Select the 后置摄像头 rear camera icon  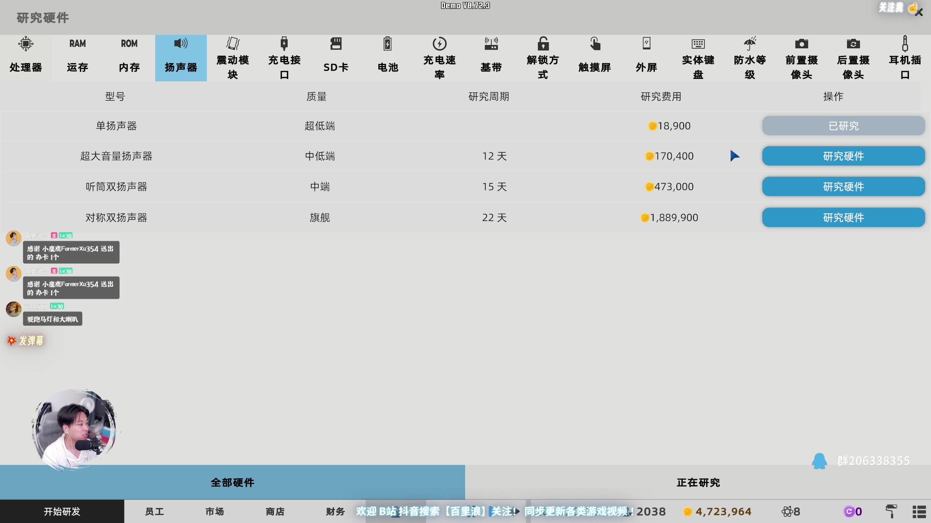point(853,58)
